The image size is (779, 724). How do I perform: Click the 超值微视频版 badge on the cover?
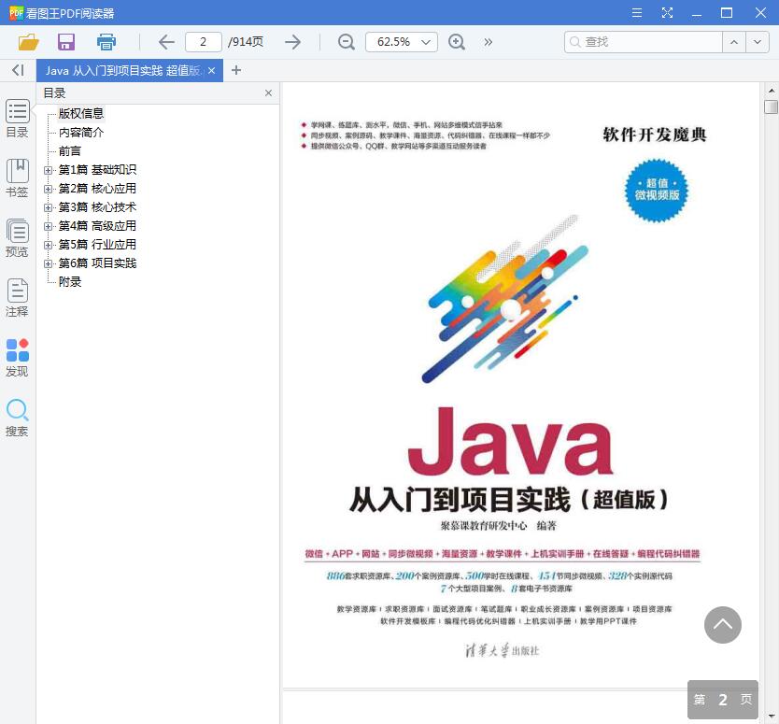tap(657, 190)
